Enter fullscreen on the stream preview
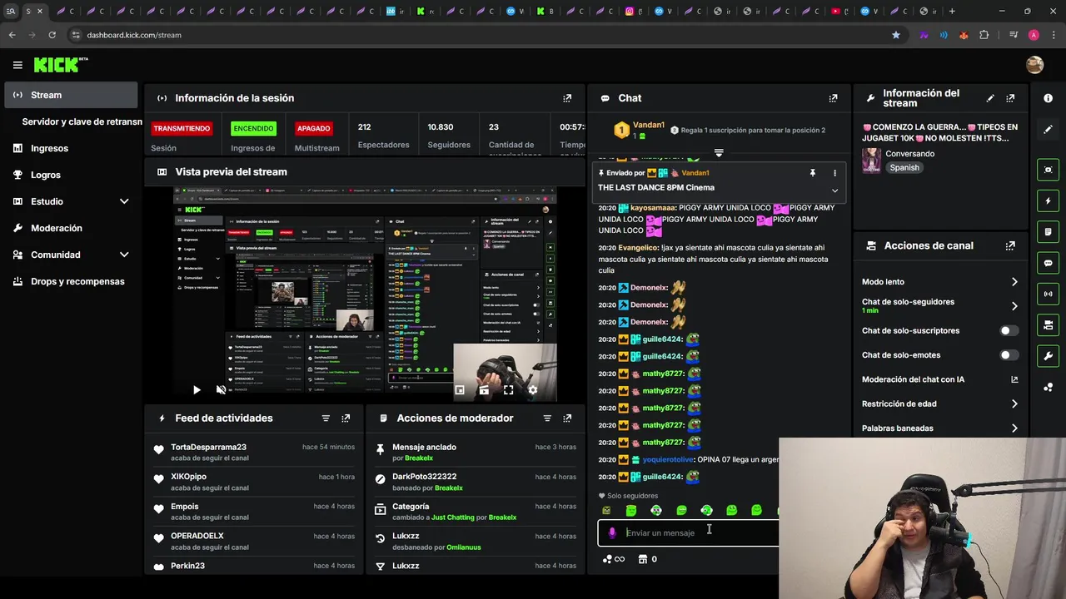This screenshot has width=1066, height=599. point(508,389)
